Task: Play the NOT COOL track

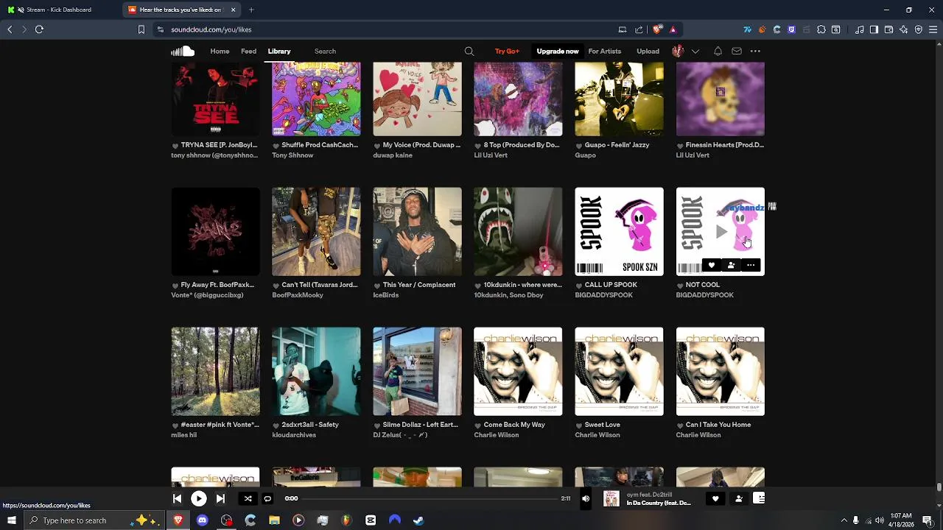Action: 721,232
